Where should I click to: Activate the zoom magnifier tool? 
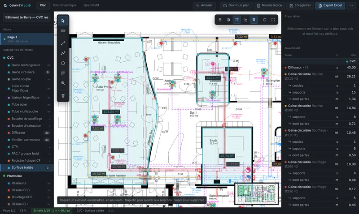coord(63,83)
